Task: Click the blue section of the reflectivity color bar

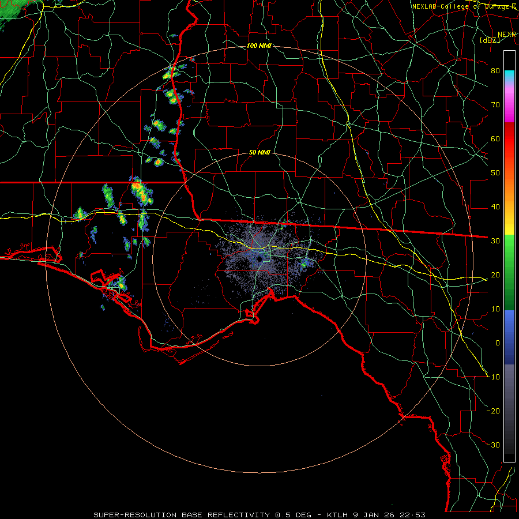Action: (x=509, y=337)
